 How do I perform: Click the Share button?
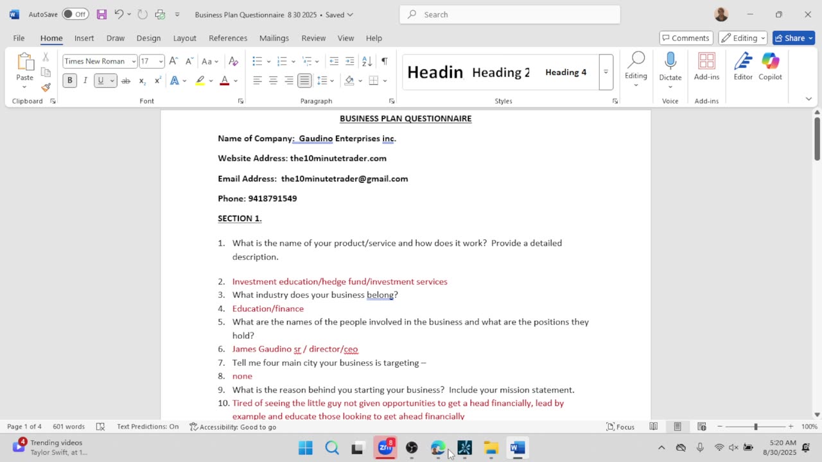pos(794,38)
